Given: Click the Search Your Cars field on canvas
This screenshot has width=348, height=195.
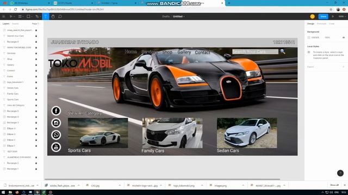Looking at the screenshot, I should [255, 51].
